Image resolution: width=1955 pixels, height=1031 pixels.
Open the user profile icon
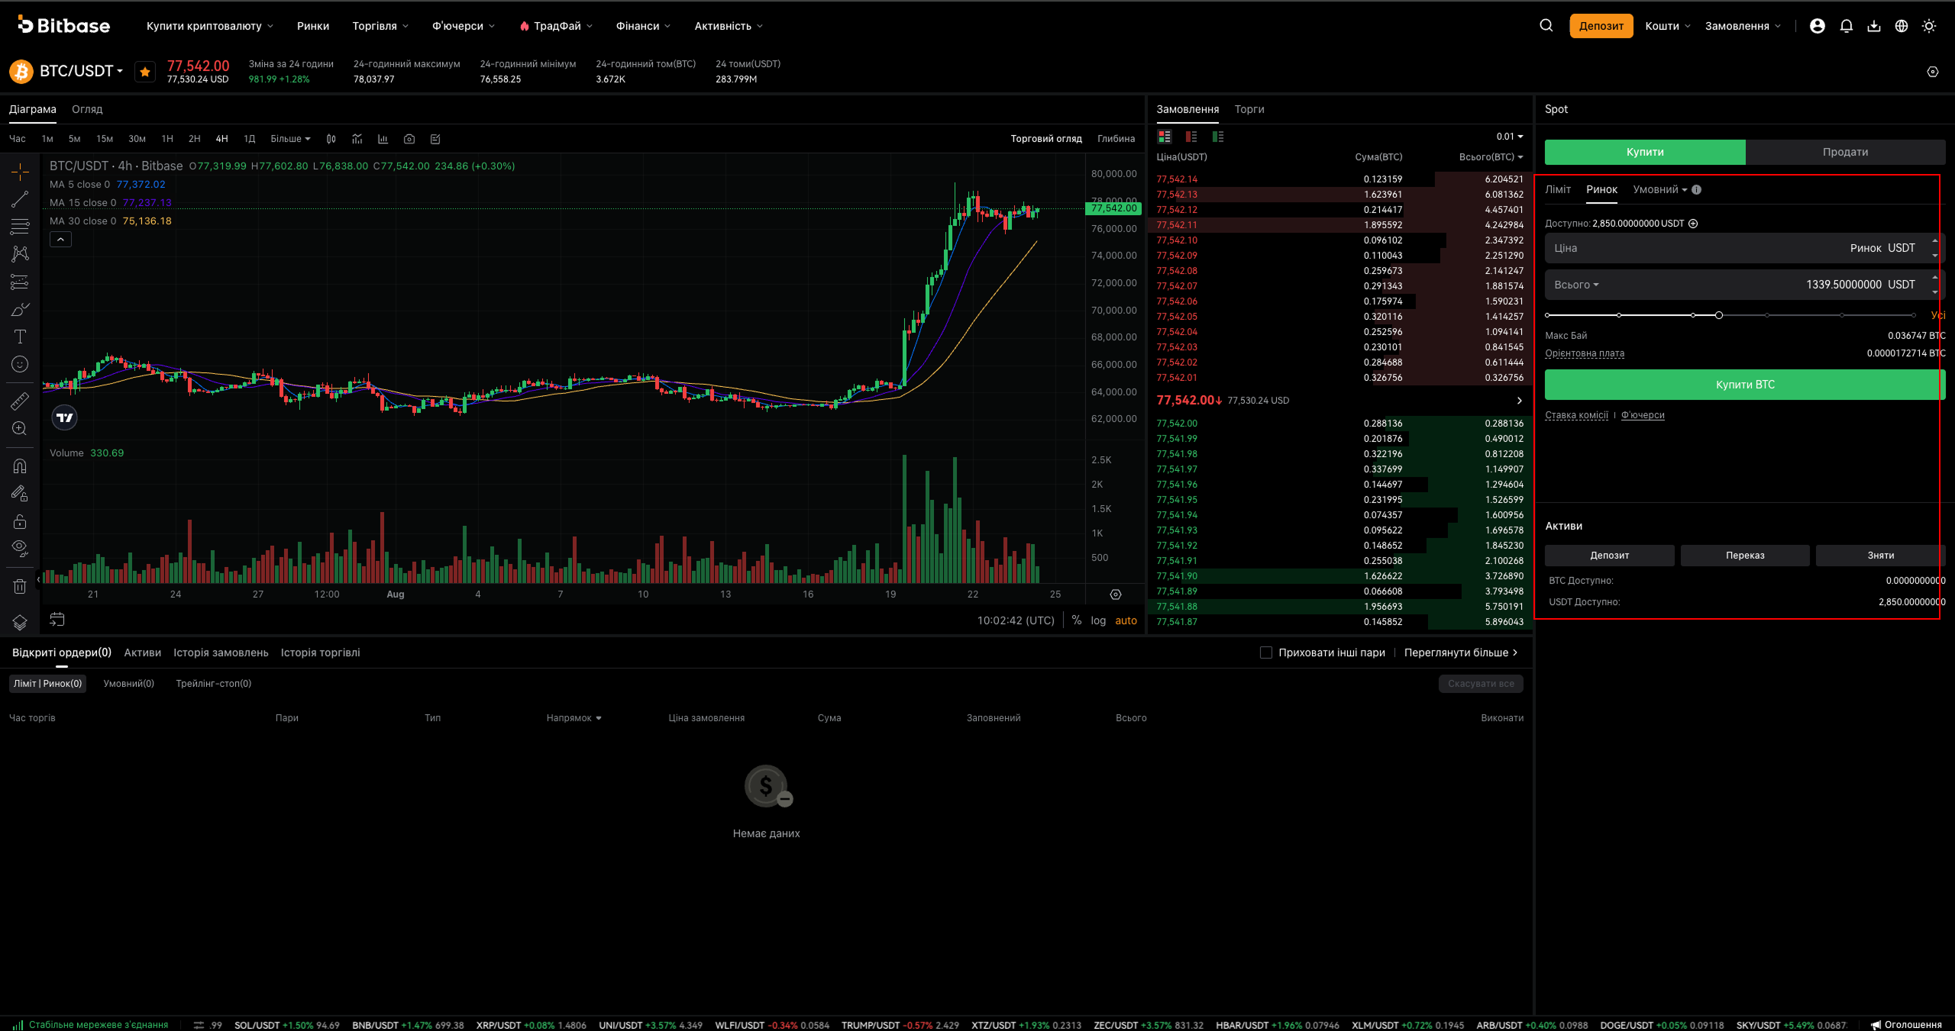point(1818,26)
